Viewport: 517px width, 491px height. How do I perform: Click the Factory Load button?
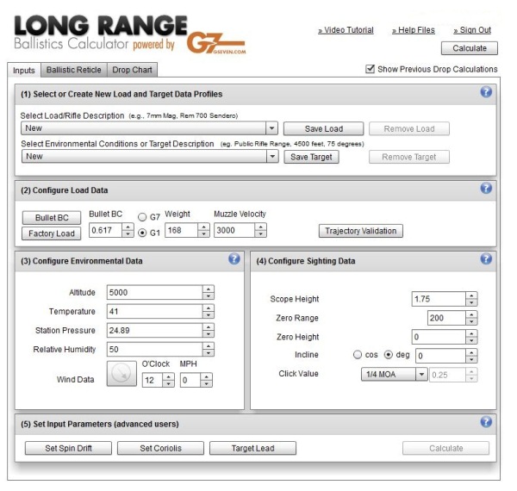(x=52, y=233)
